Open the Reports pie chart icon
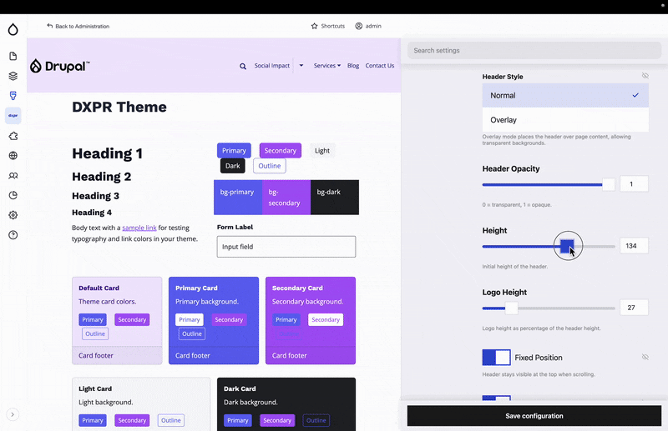Screen dimensions: 668x431 tap(13, 195)
